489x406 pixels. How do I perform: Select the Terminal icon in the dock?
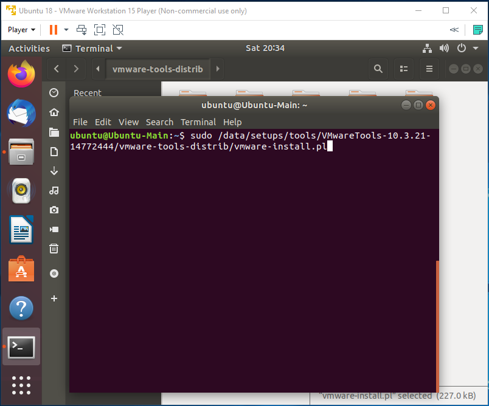21,347
